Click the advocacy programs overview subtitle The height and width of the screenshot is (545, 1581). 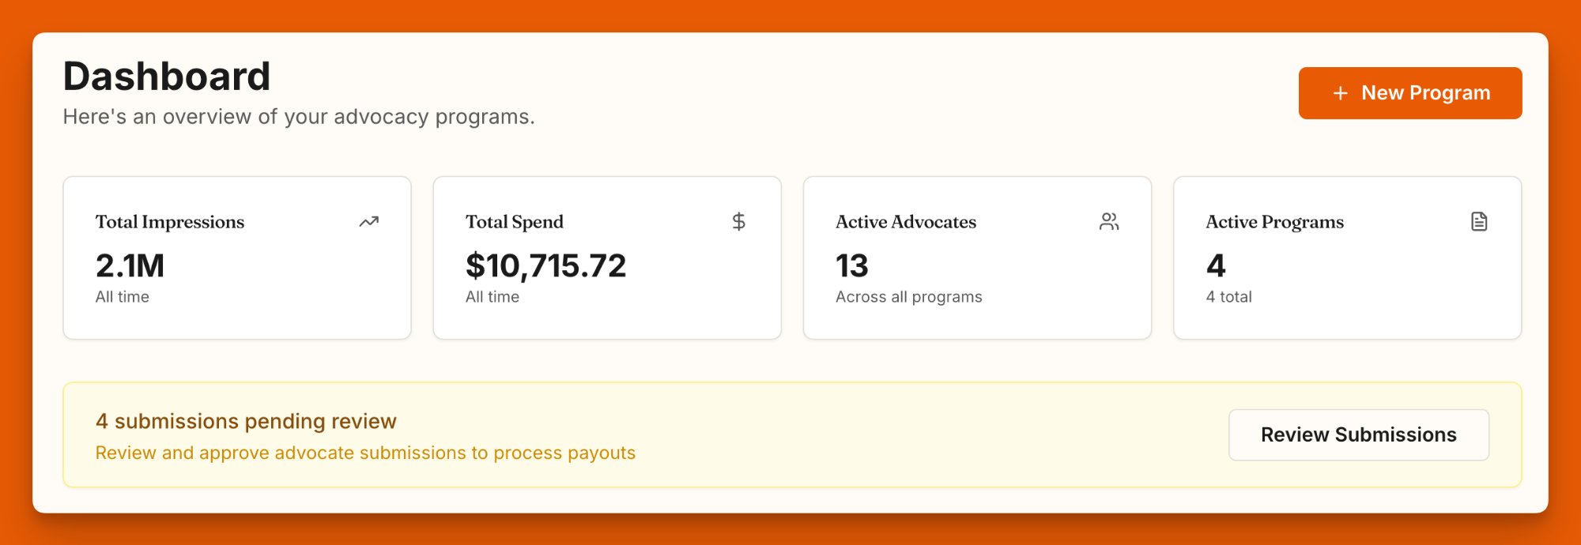[x=299, y=118]
